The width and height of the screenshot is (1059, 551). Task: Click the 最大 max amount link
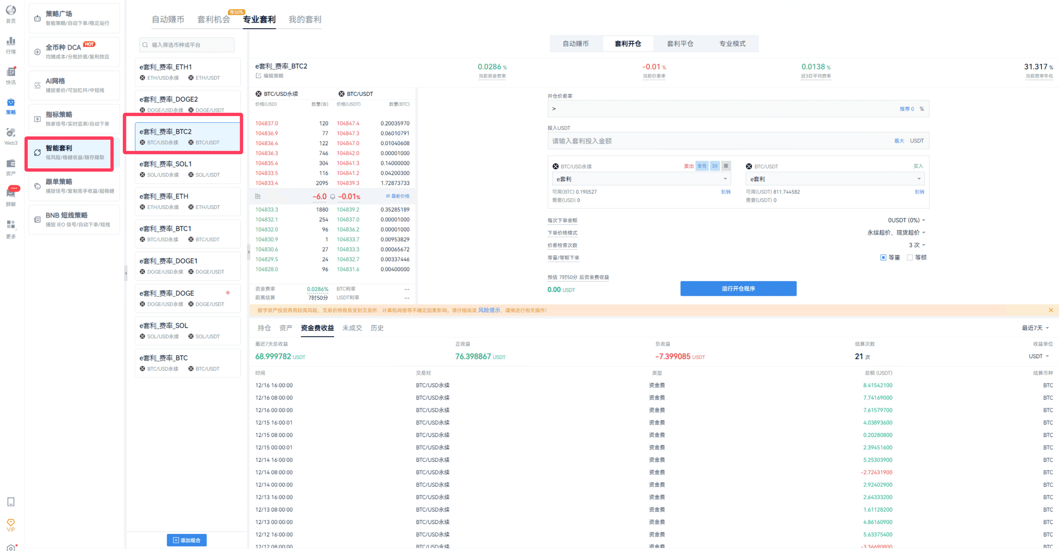click(899, 141)
